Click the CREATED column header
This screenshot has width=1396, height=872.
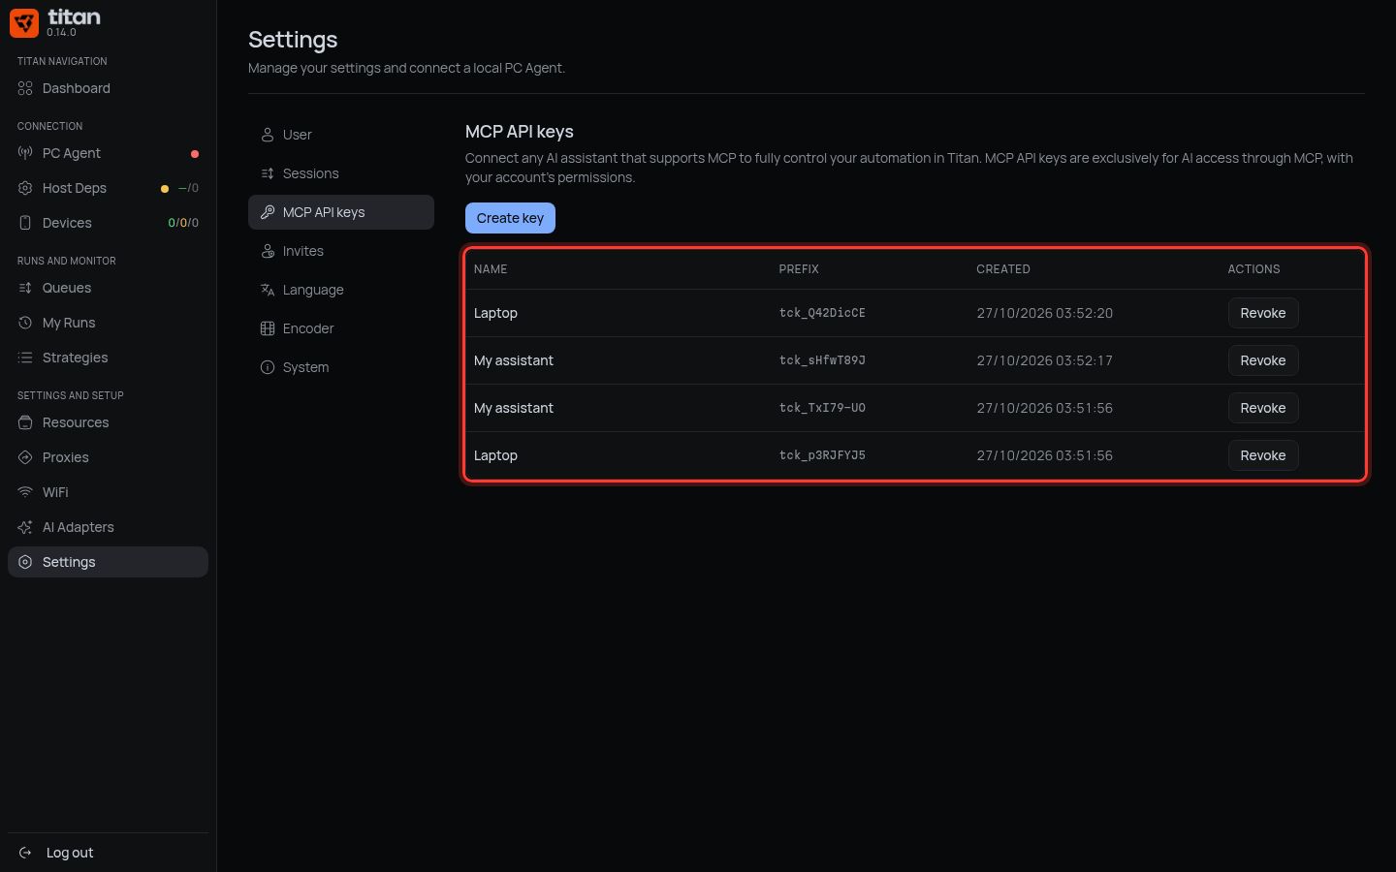(1003, 269)
